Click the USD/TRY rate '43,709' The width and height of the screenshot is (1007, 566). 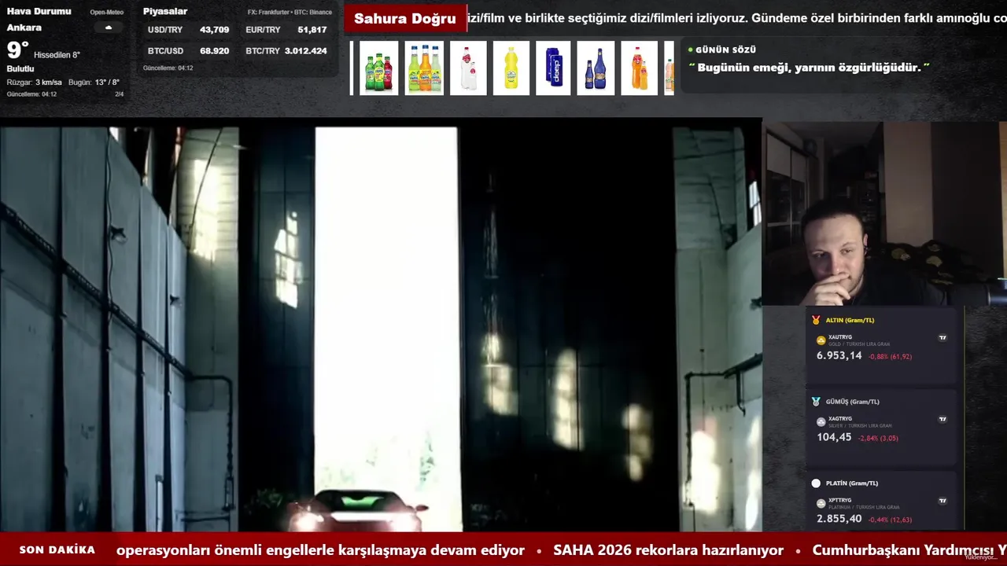[x=214, y=30]
